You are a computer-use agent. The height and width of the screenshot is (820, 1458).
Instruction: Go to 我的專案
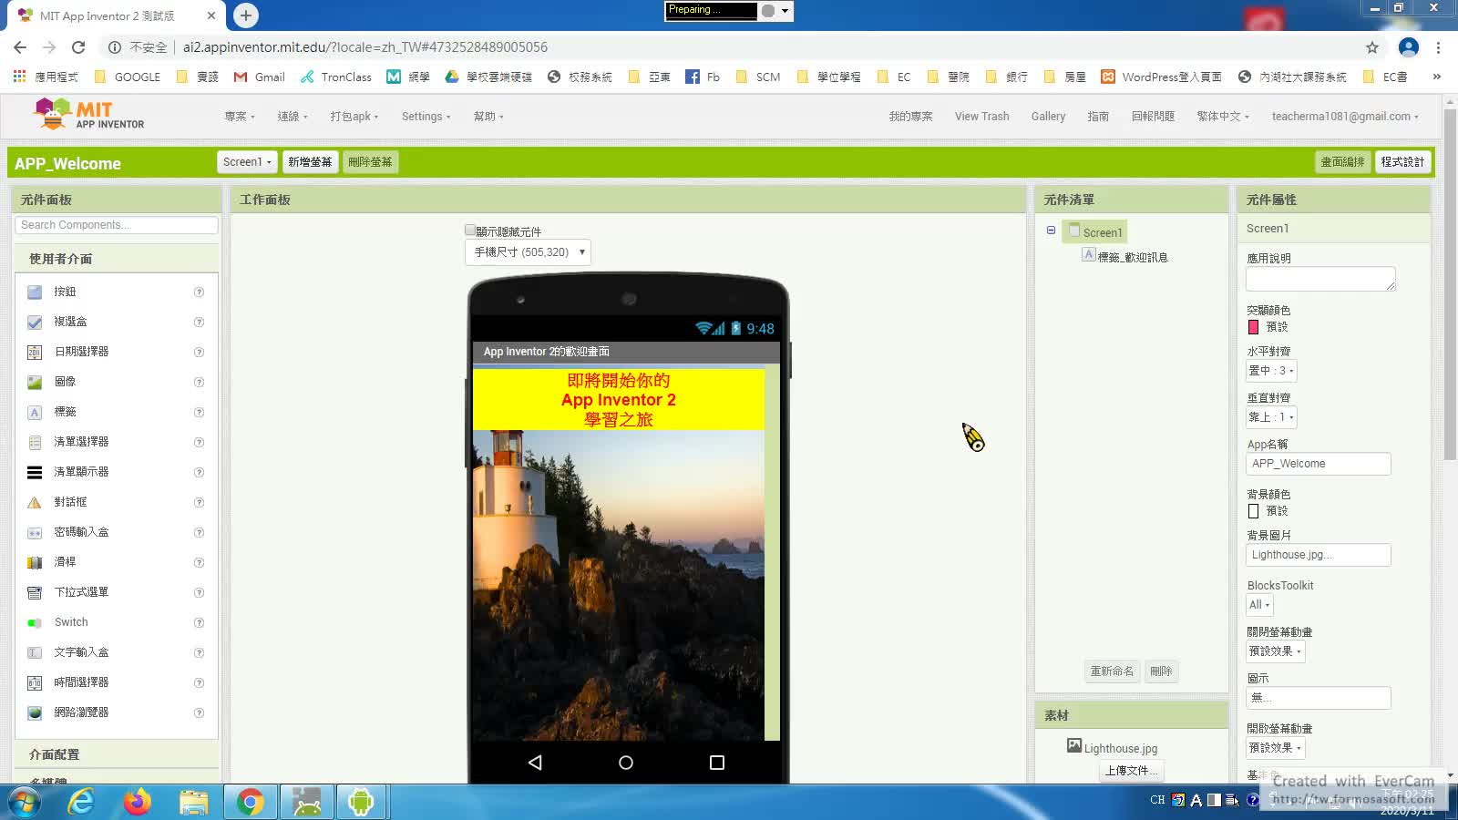click(x=911, y=117)
